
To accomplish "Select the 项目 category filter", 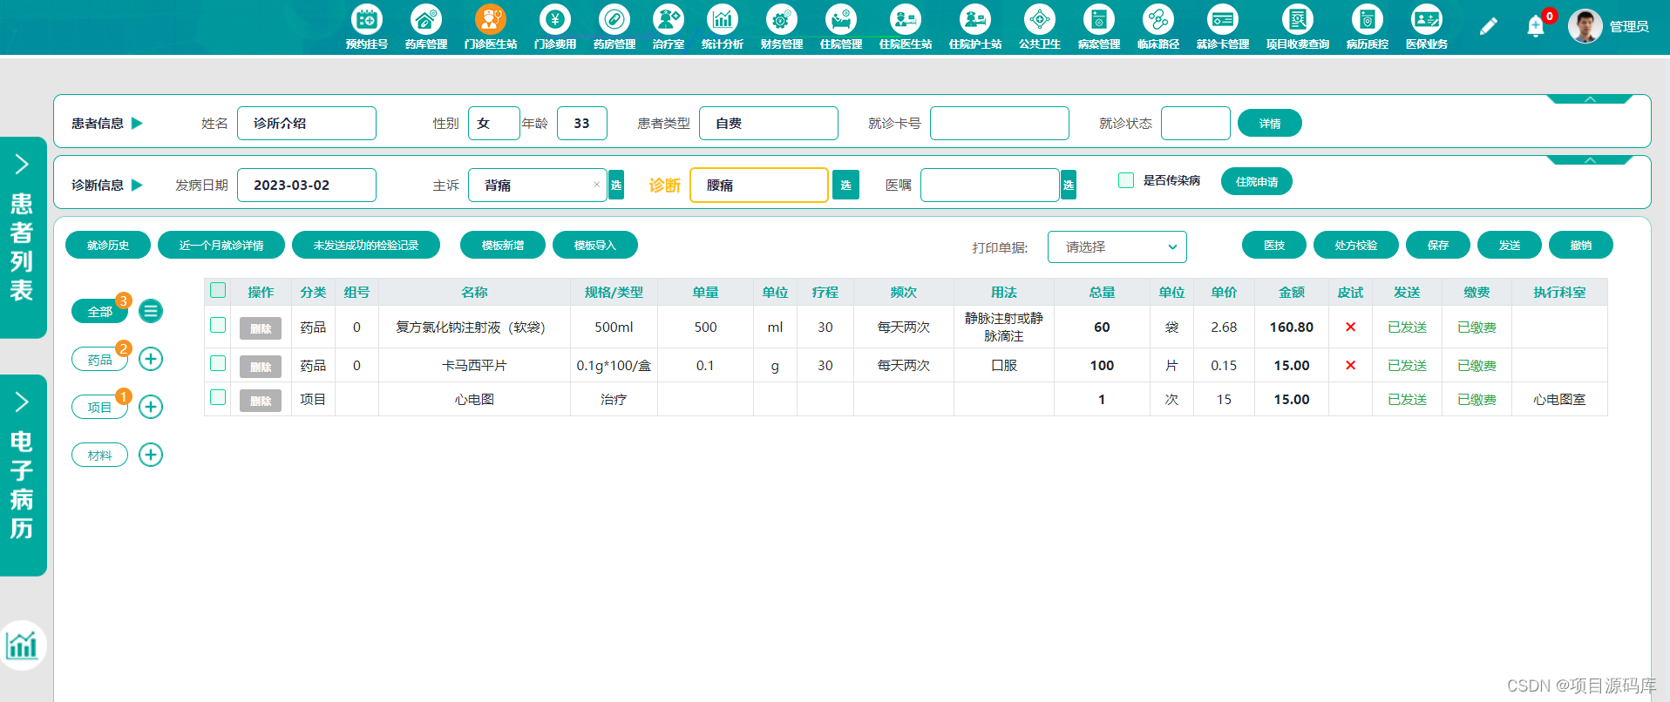I will point(99,407).
